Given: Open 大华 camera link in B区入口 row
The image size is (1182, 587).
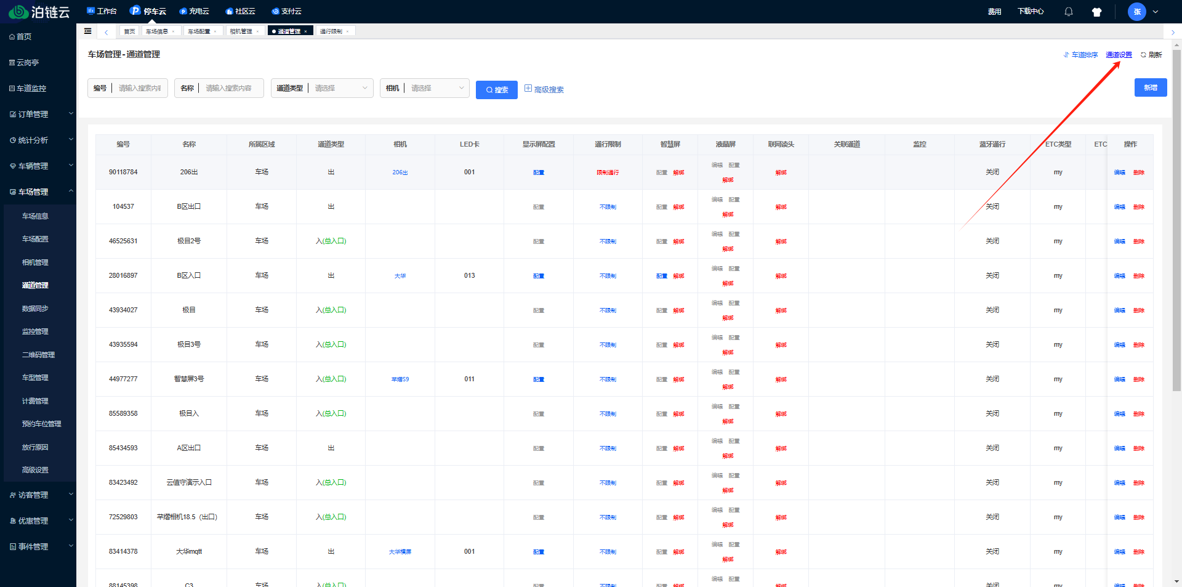Looking at the screenshot, I should click(x=400, y=276).
